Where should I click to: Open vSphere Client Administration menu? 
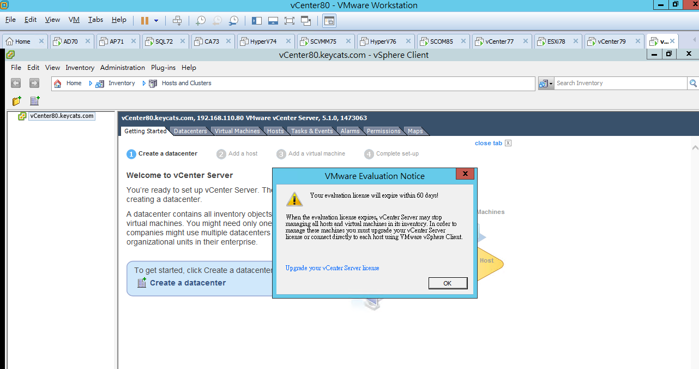[123, 68]
